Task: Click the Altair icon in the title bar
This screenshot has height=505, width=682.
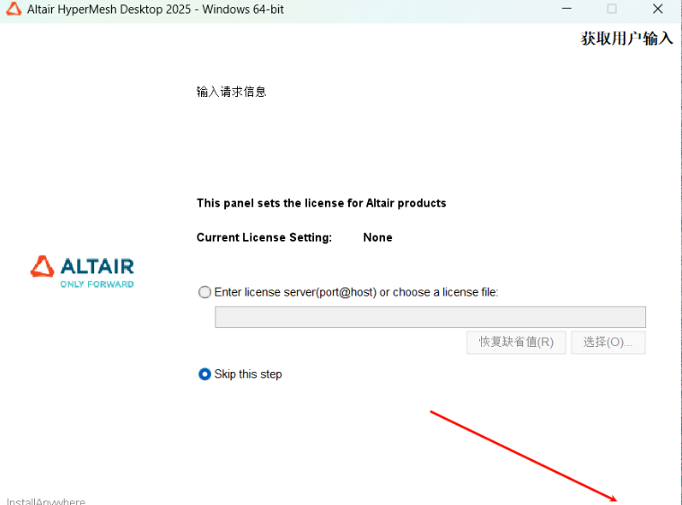Action: (13, 9)
